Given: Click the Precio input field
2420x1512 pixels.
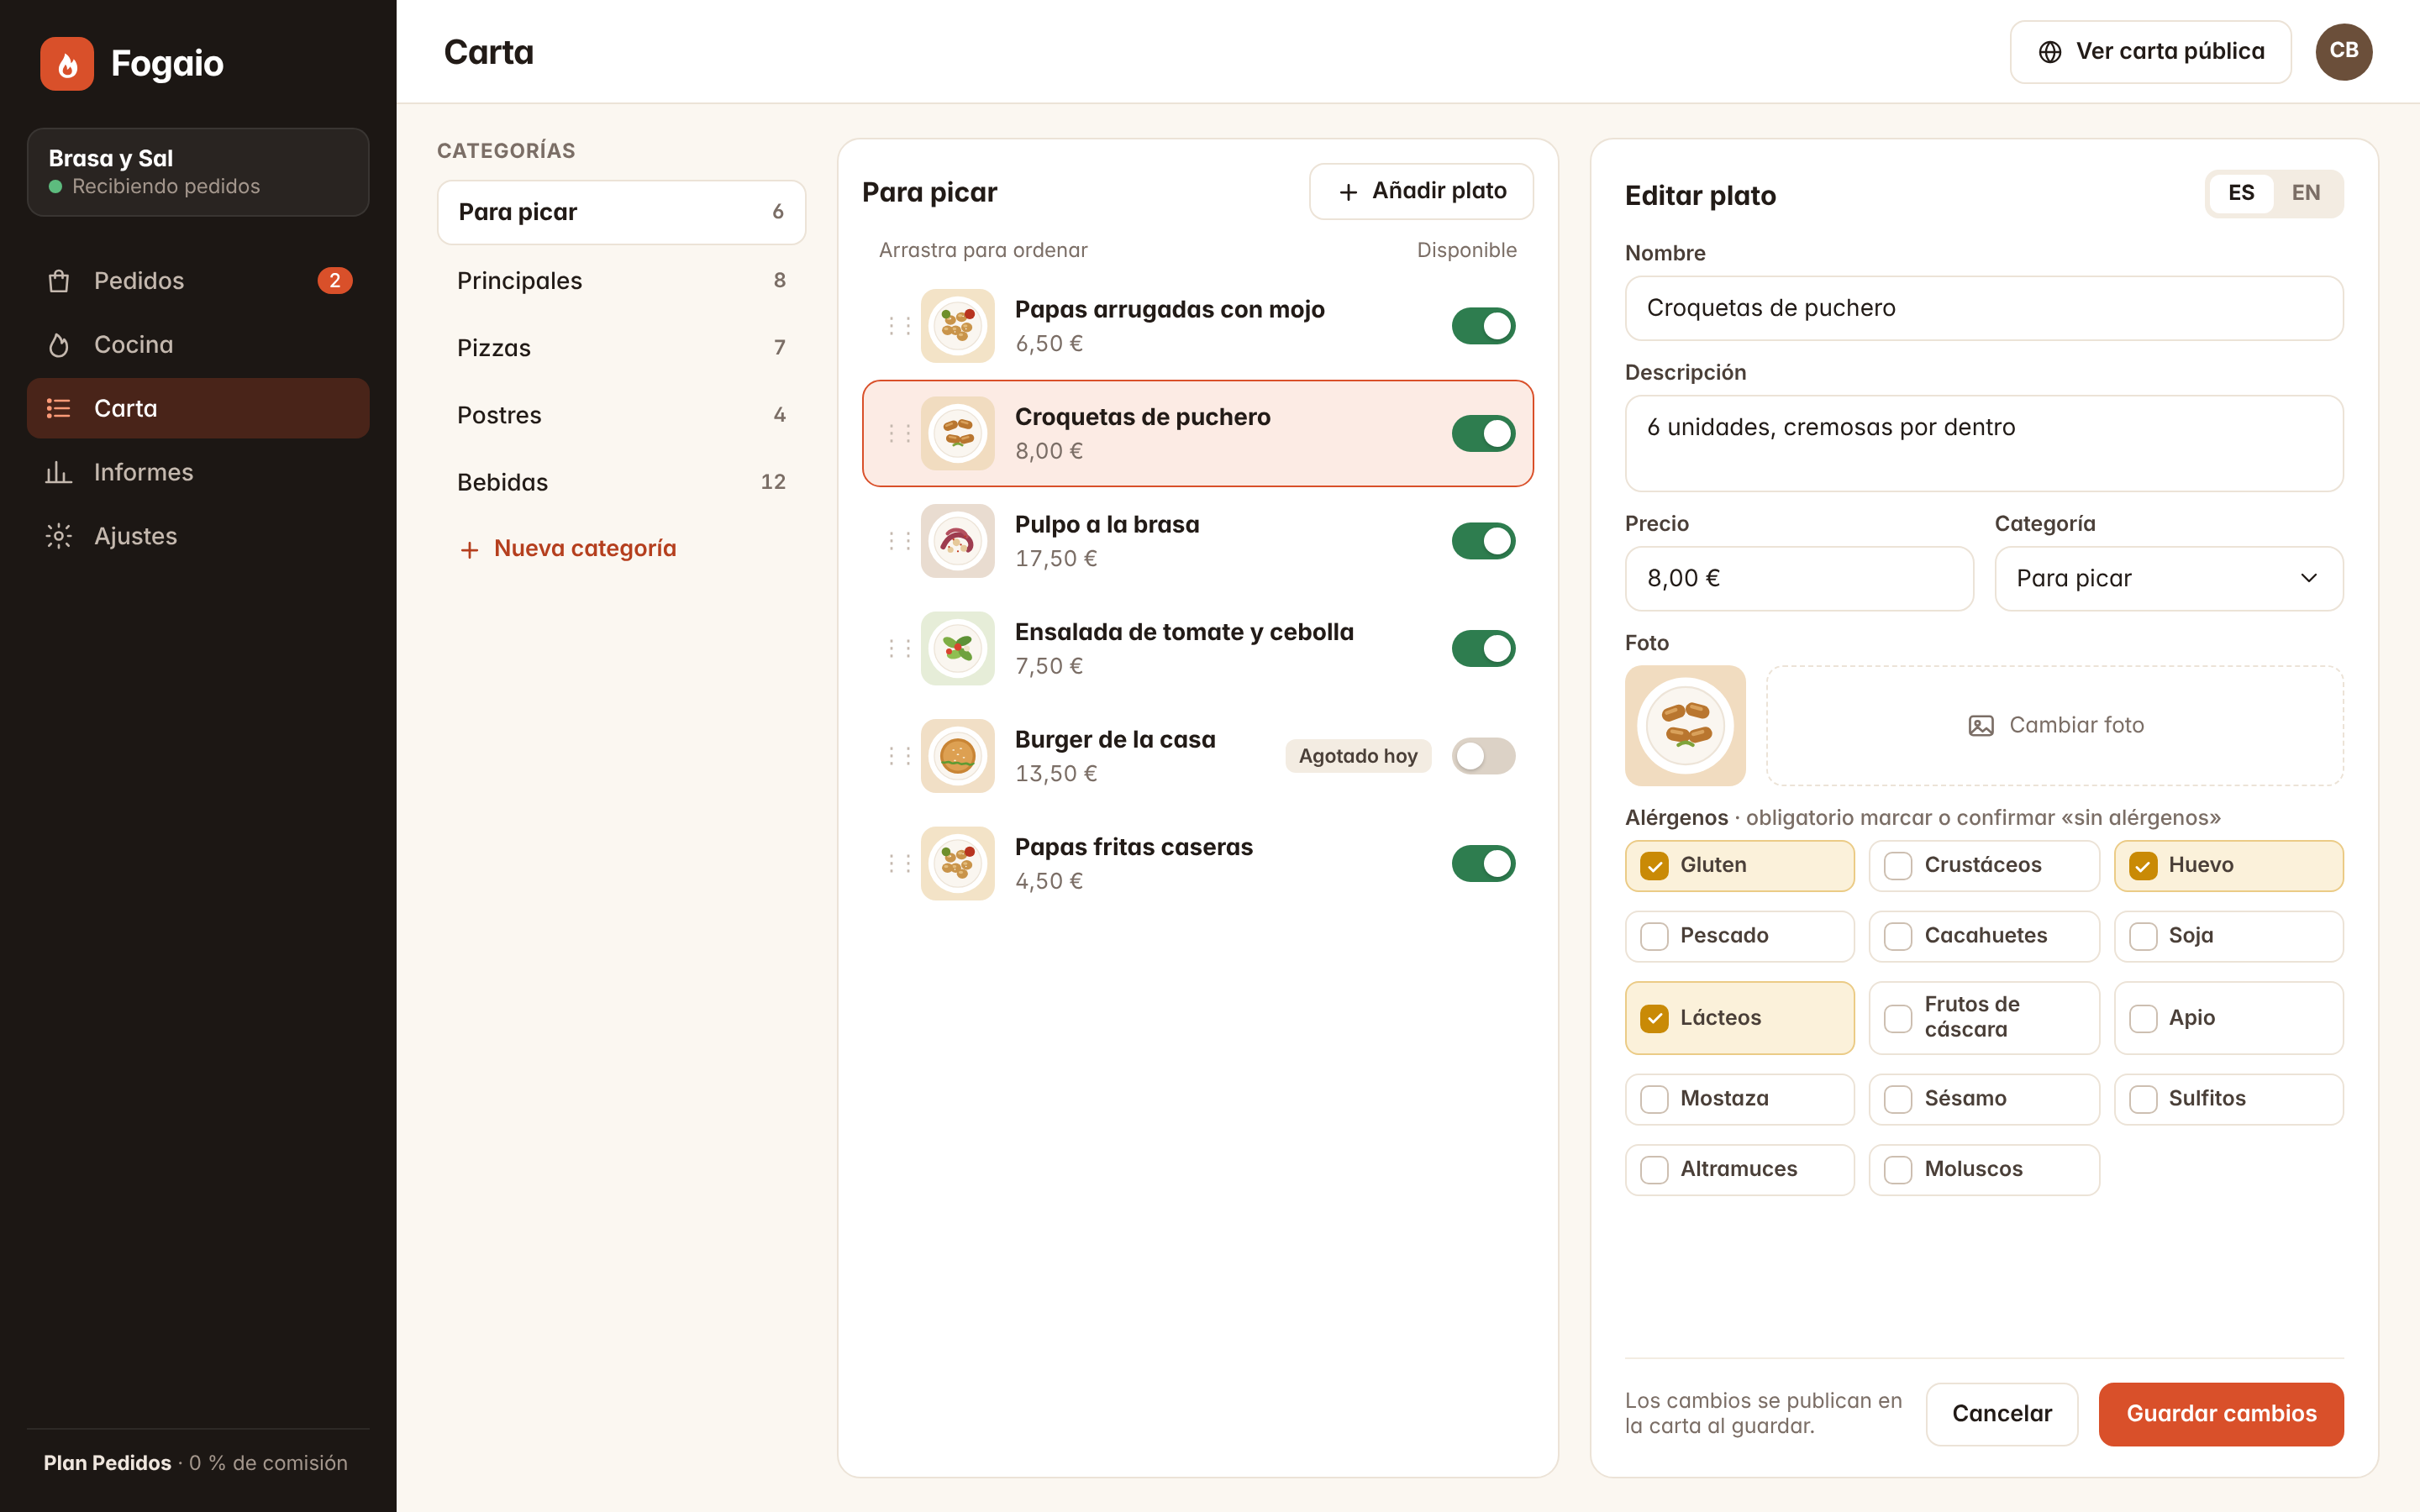Looking at the screenshot, I should coord(1798,578).
